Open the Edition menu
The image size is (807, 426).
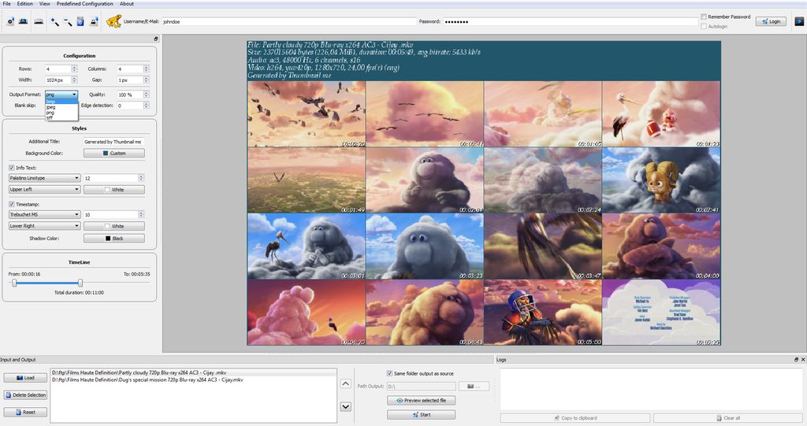24,4
